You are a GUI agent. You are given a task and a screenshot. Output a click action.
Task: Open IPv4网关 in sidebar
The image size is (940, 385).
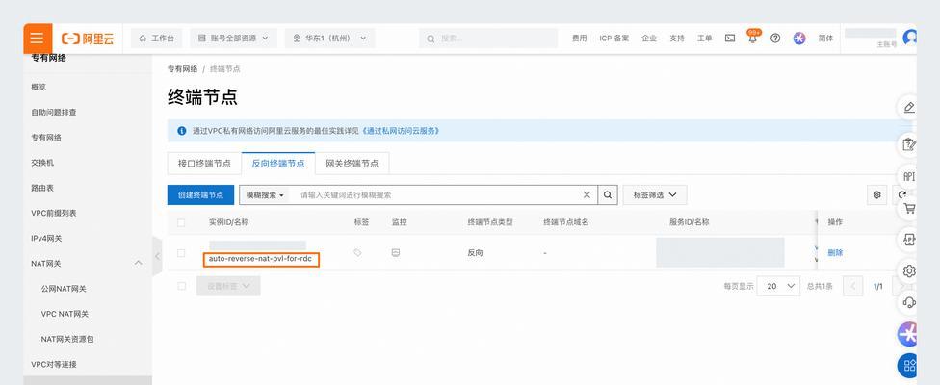[47, 238]
